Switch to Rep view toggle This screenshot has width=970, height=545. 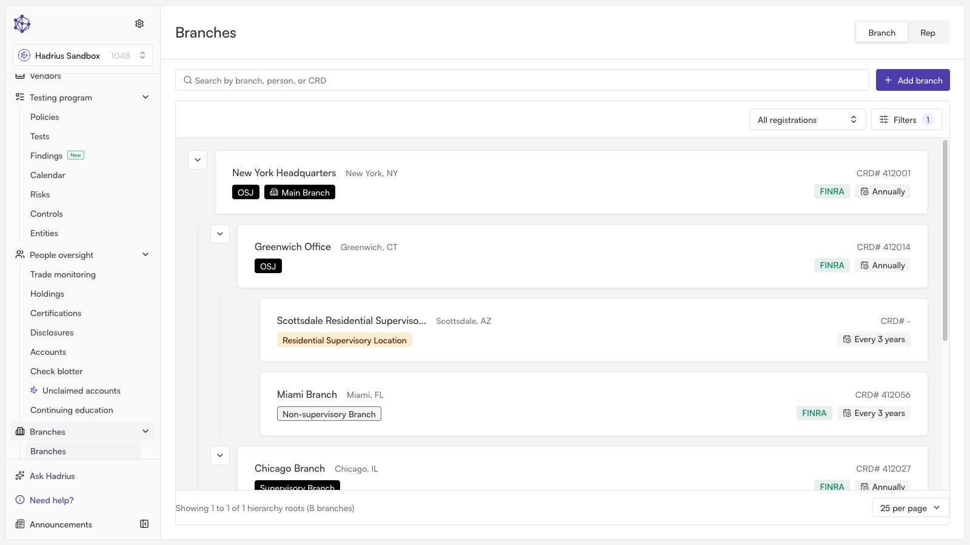click(x=928, y=33)
